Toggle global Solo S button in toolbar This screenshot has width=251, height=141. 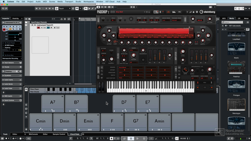tap(40, 9)
